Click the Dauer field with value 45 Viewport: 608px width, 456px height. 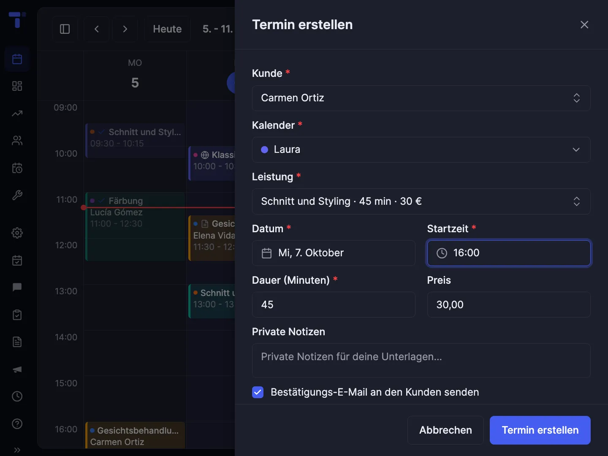click(334, 304)
